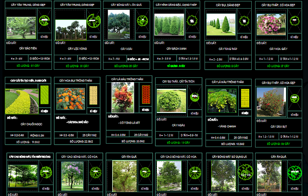Select the 'SỐ LƯỢNG: 22.5M2' quantity text
The height and width of the screenshot is (196, 308).
tap(77, 141)
